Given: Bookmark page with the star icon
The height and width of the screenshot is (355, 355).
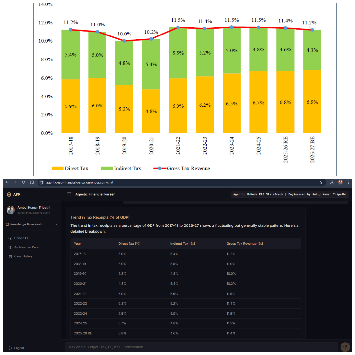Looking at the screenshot, I should [320, 182].
